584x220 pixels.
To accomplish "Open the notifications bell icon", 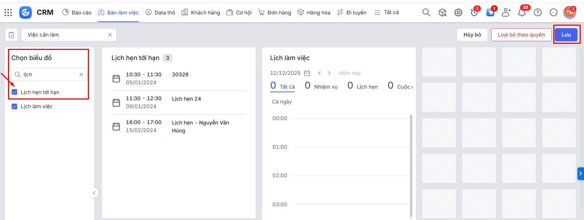I will point(521,13).
